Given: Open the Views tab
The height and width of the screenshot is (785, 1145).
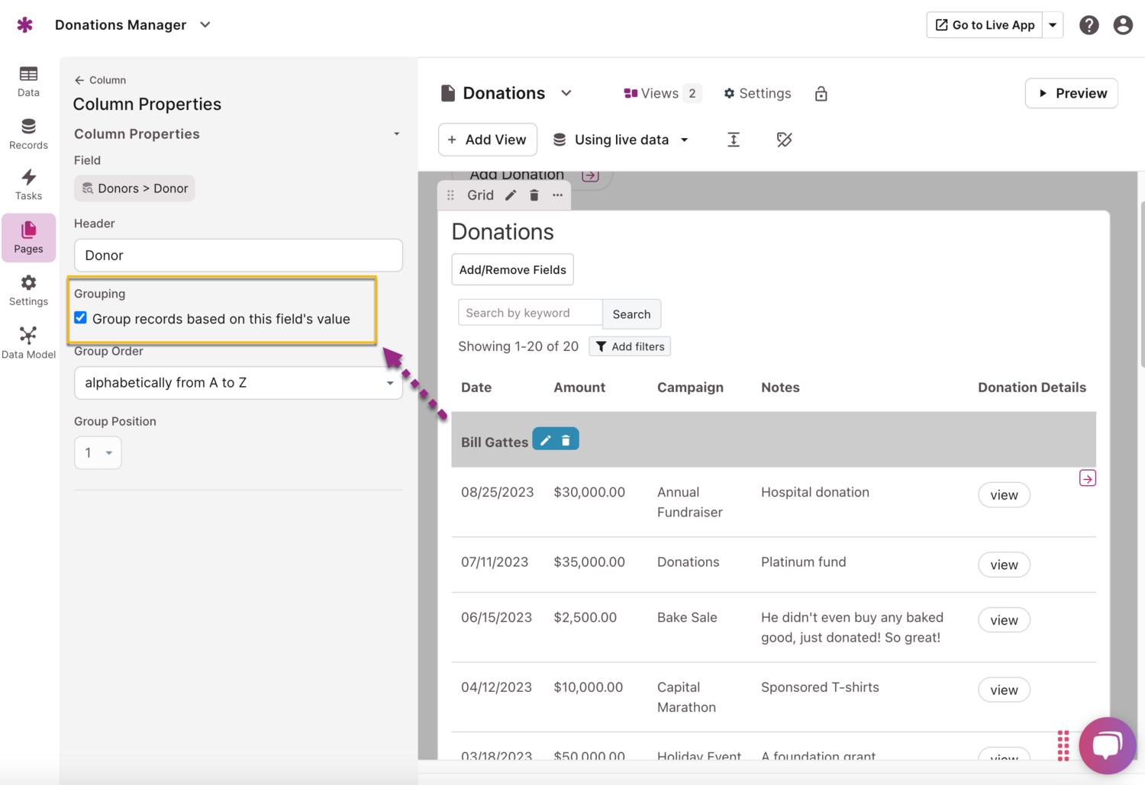Looking at the screenshot, I should click(x=661, y=93).
